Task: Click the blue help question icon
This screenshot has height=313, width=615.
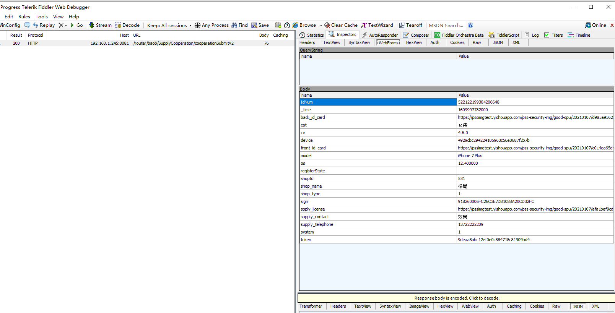Action: [x=470, y=26]
